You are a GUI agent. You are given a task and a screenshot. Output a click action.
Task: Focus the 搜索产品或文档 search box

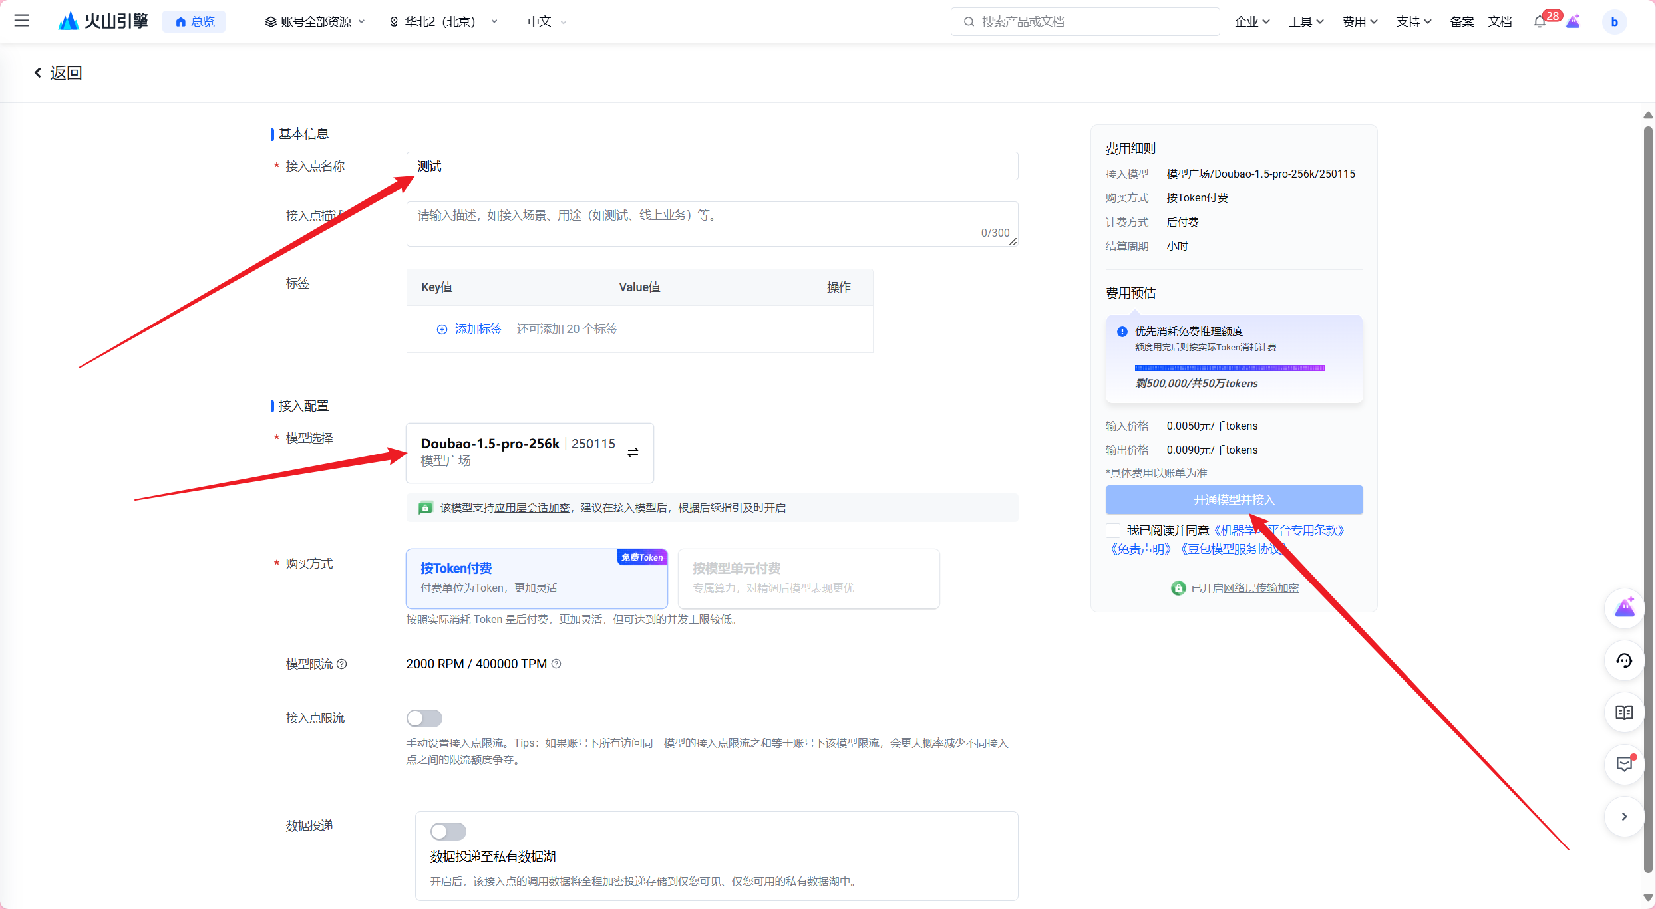pyautogui.click(x=1084, y=22)
